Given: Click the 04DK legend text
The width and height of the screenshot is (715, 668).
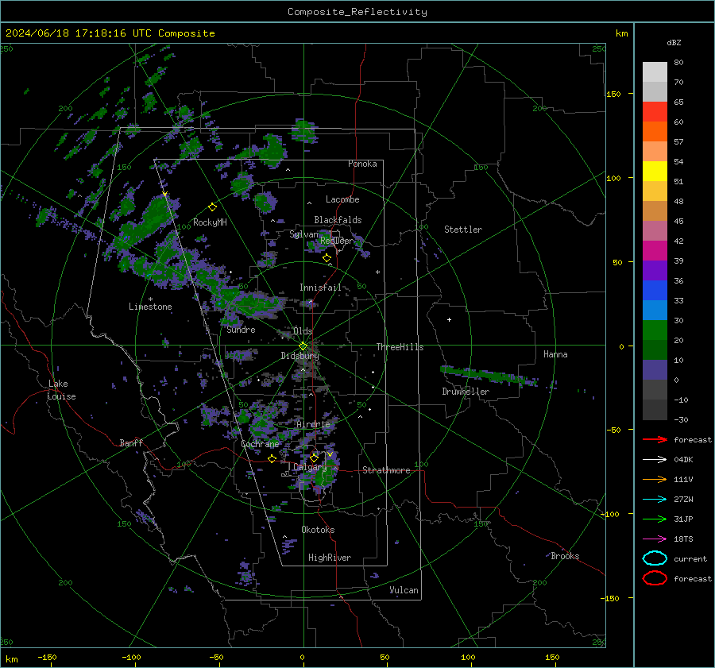Looking at the screenshot, I should pyautogui.click(x=683, y=460).
